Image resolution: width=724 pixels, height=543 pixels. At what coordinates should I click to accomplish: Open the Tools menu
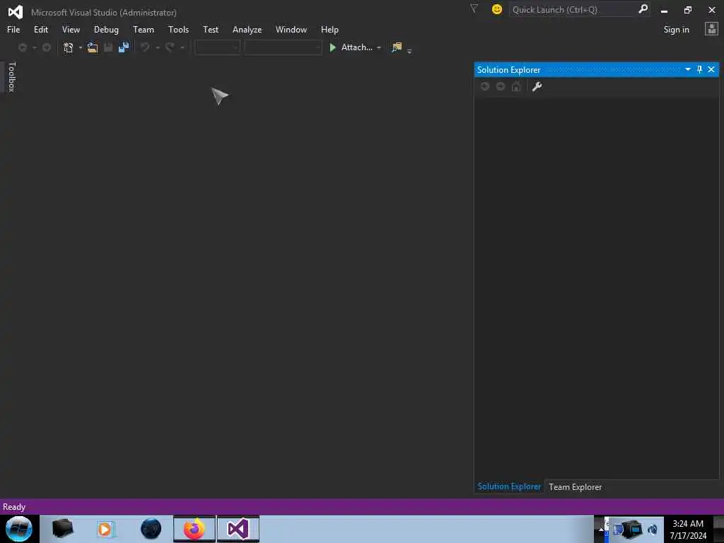[178, 30]
